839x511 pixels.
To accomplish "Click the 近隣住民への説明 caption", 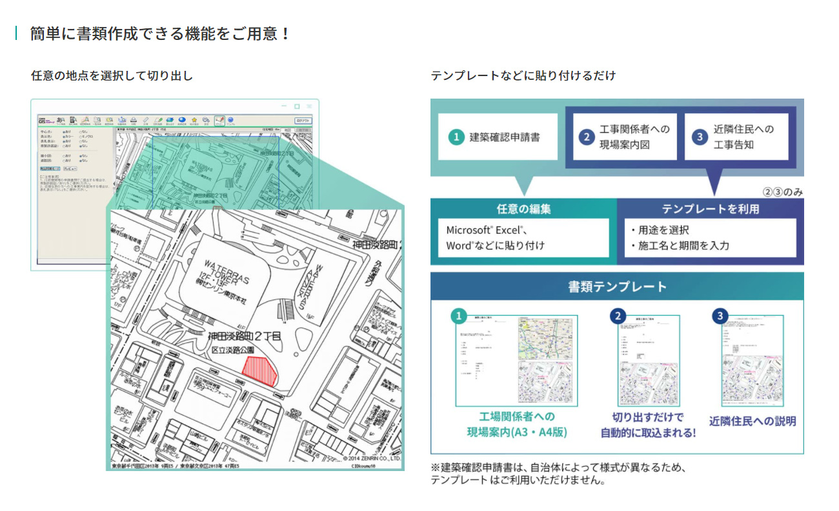I will [753, 421].
